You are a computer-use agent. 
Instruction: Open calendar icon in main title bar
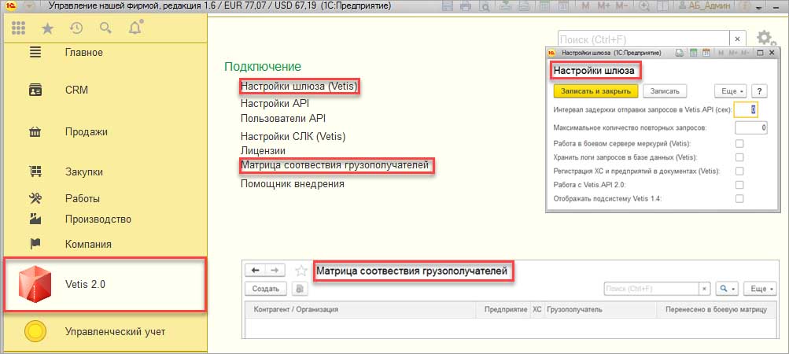[564, 6]
